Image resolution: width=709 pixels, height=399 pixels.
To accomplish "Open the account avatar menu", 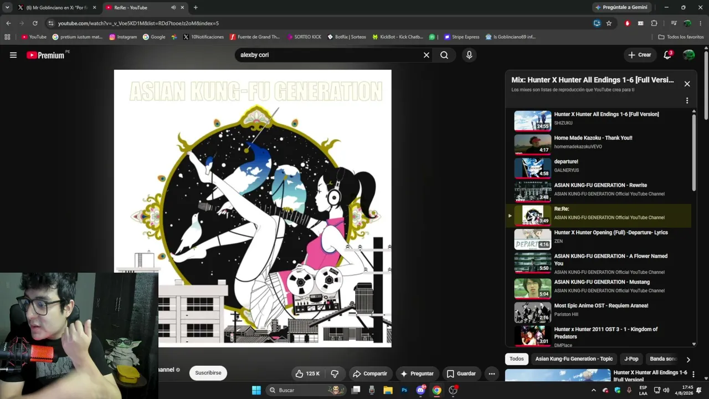I will (x=689, y=55).
